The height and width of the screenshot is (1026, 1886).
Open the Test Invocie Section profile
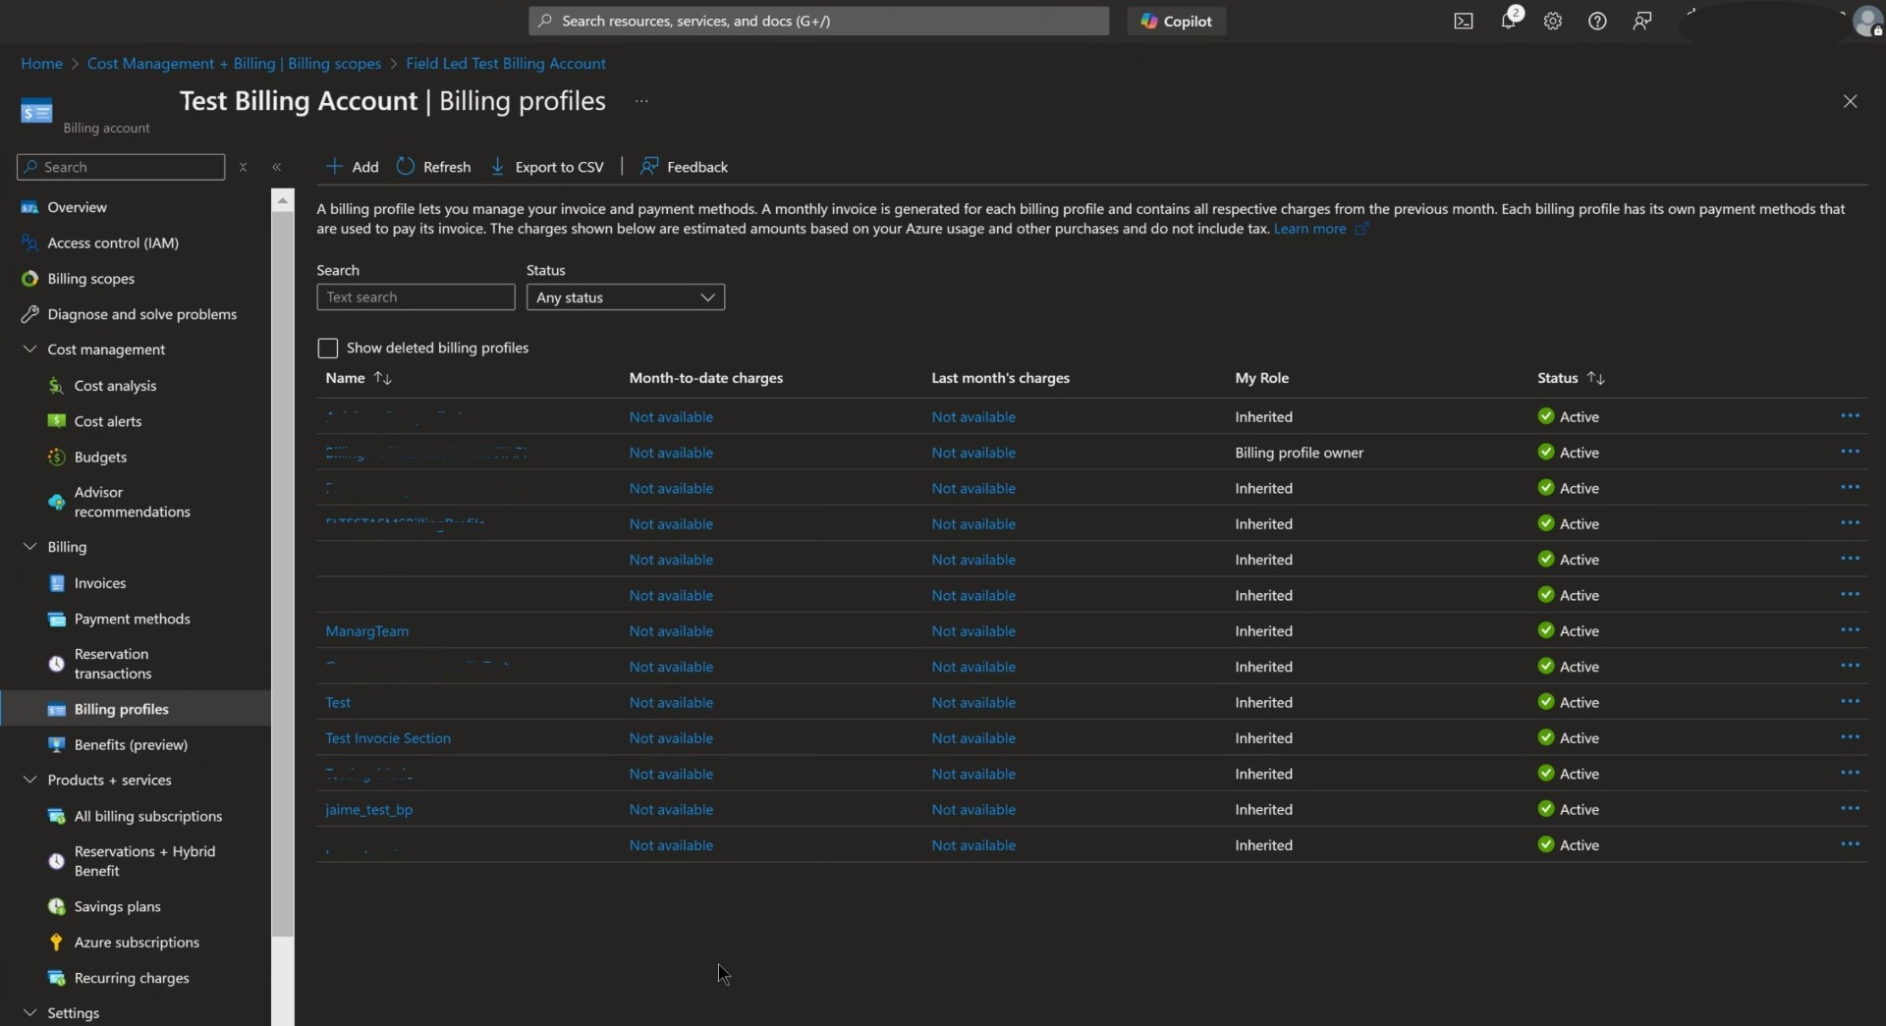pos(388,738)
